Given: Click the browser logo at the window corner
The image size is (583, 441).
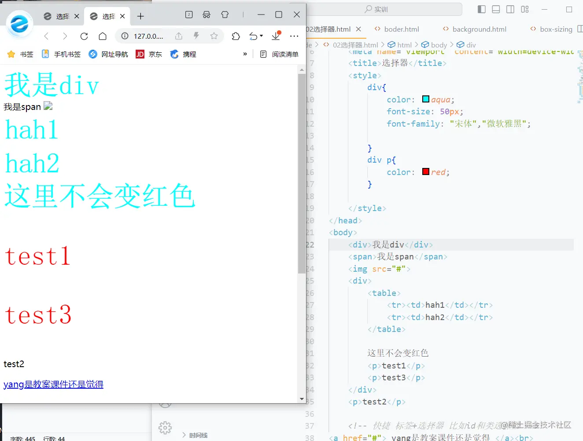Looking at the screenshot, I should pyautogui.click(x=19, y=23).
